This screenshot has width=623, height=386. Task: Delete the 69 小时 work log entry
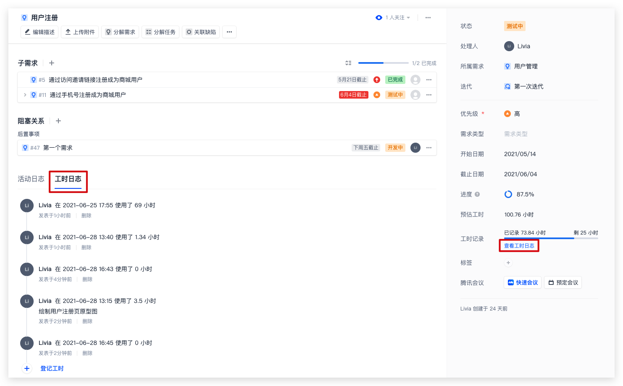click(87, 216)
